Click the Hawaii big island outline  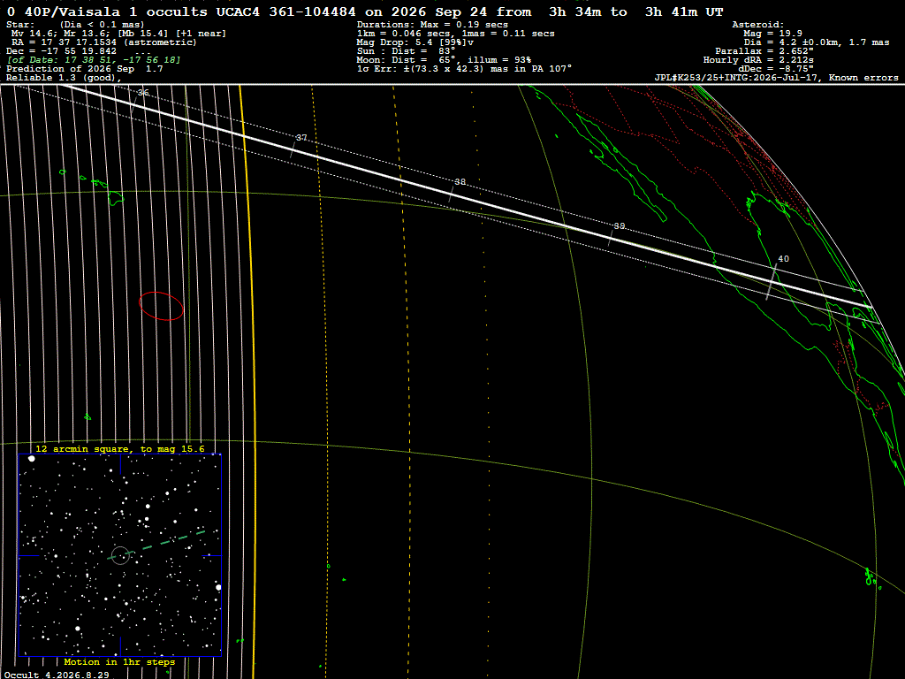pyautogui.click(x=117, y=198)
